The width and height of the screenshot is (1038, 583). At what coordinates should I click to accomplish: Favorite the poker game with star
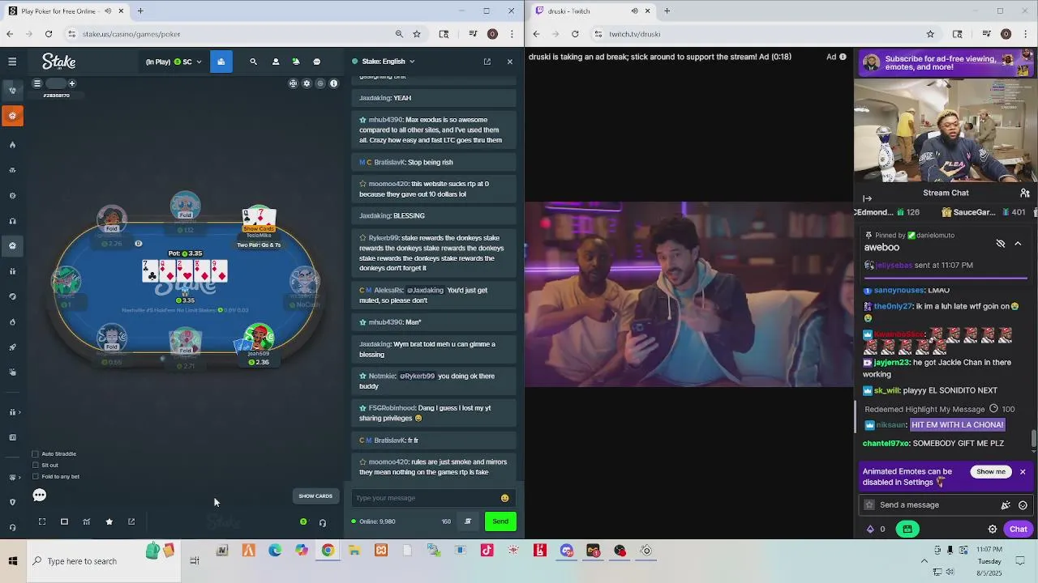[109, 521]
